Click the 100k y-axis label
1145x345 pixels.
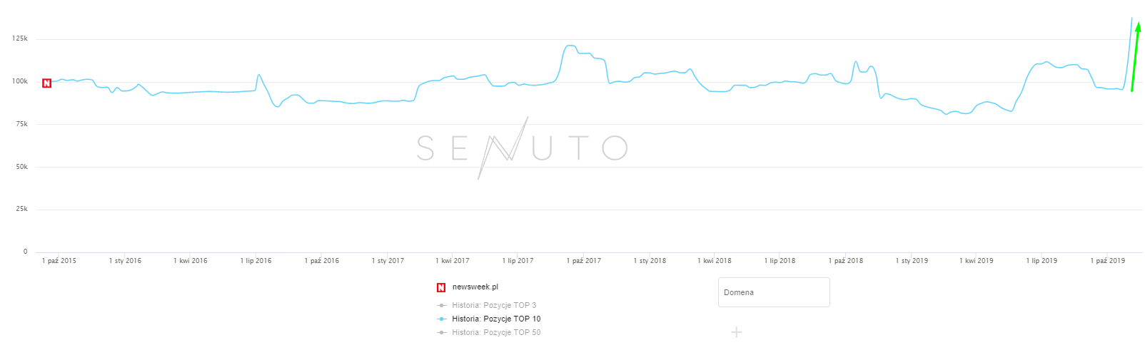click(20, 81)
